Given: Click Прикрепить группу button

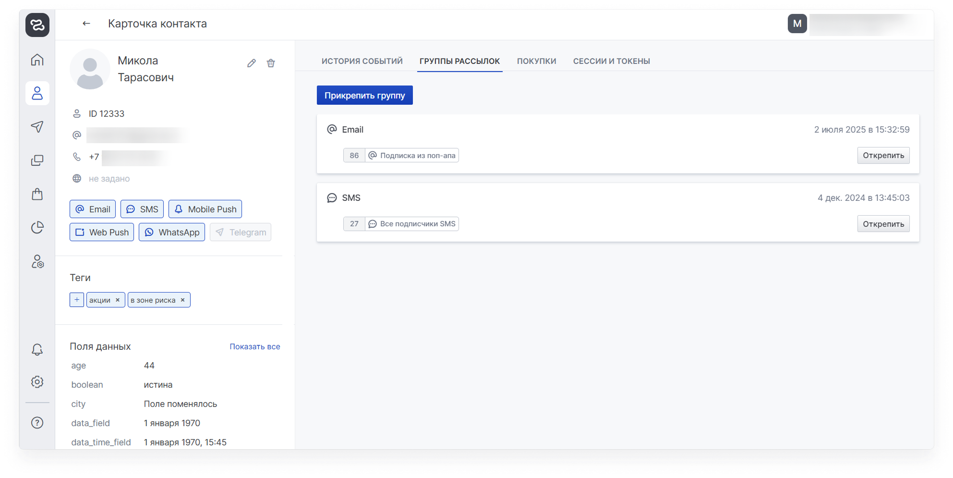Looking at the screenshot, I should coord(364,95).
